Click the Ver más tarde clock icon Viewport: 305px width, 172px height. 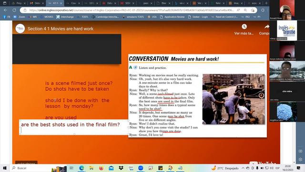[244, 27]
